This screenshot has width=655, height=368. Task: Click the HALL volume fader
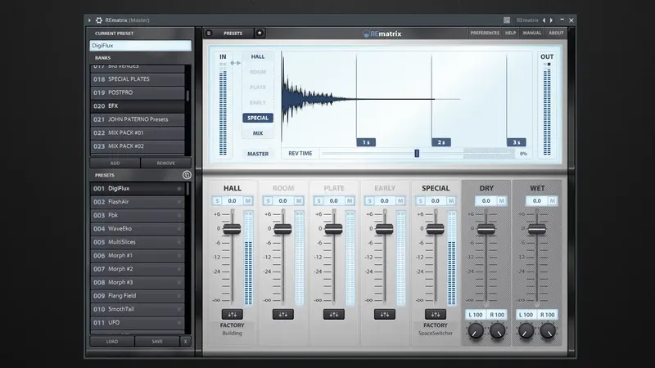[x=232, y=229]
